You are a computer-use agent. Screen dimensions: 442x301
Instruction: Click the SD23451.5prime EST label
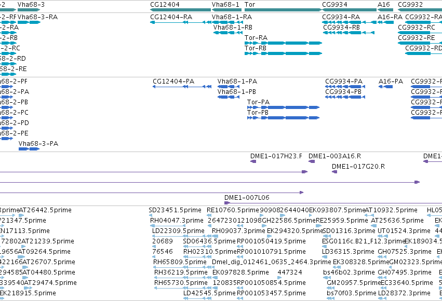tap(175, 210)
